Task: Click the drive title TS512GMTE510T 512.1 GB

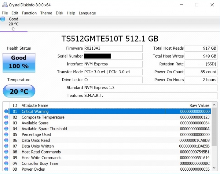Action: [x=110, y=39]
